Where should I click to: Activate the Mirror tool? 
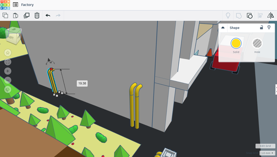[x=271, y=16]
